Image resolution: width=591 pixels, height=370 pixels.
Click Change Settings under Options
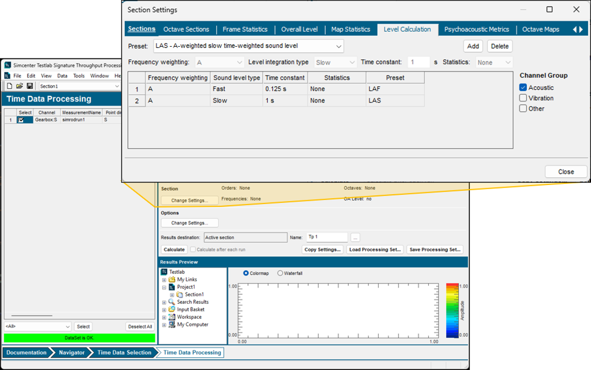click(x=190, y=223)
